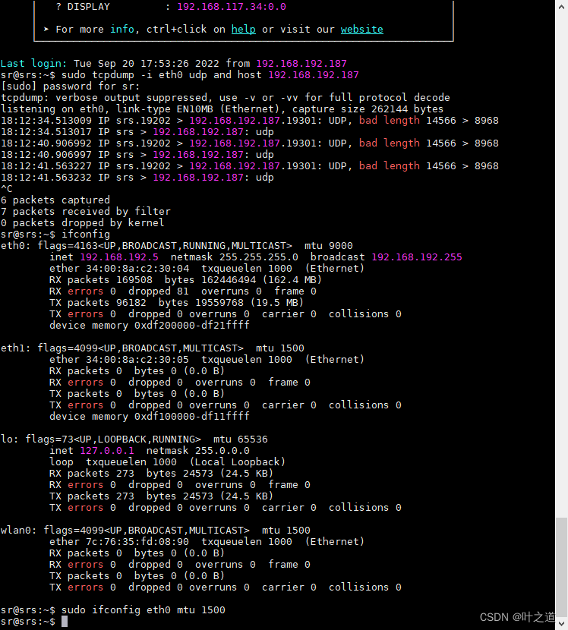Click the scrollbar down arrow
Screen dimensions: 568x630
[562, 624]
